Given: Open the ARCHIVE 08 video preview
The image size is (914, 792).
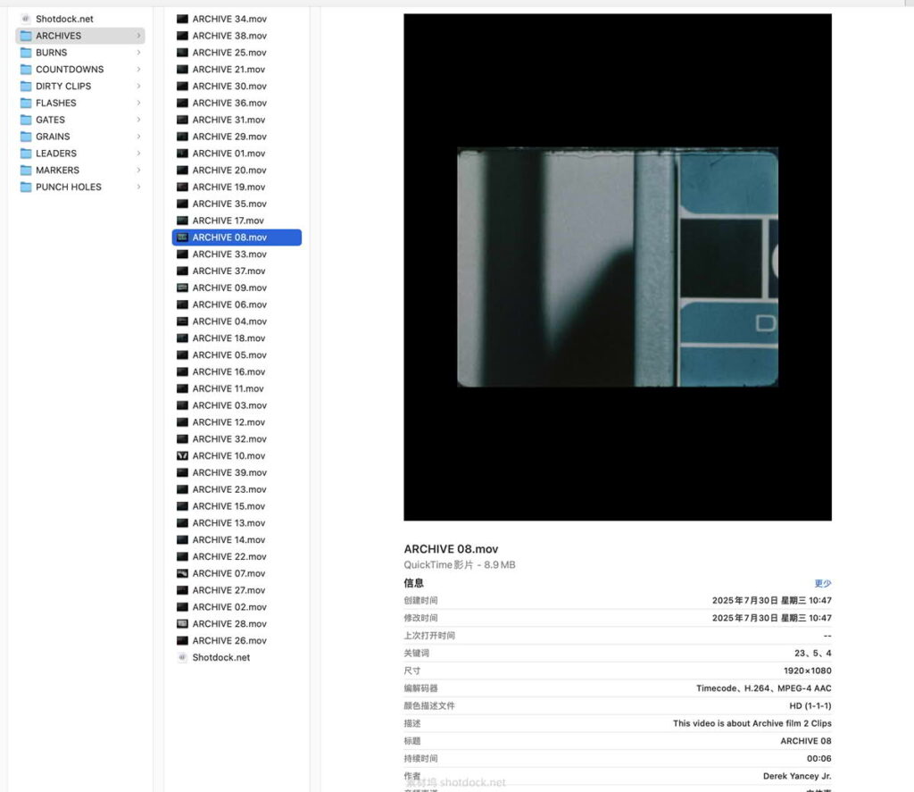Looking at the screenshot, I should (x=618, y=267).
